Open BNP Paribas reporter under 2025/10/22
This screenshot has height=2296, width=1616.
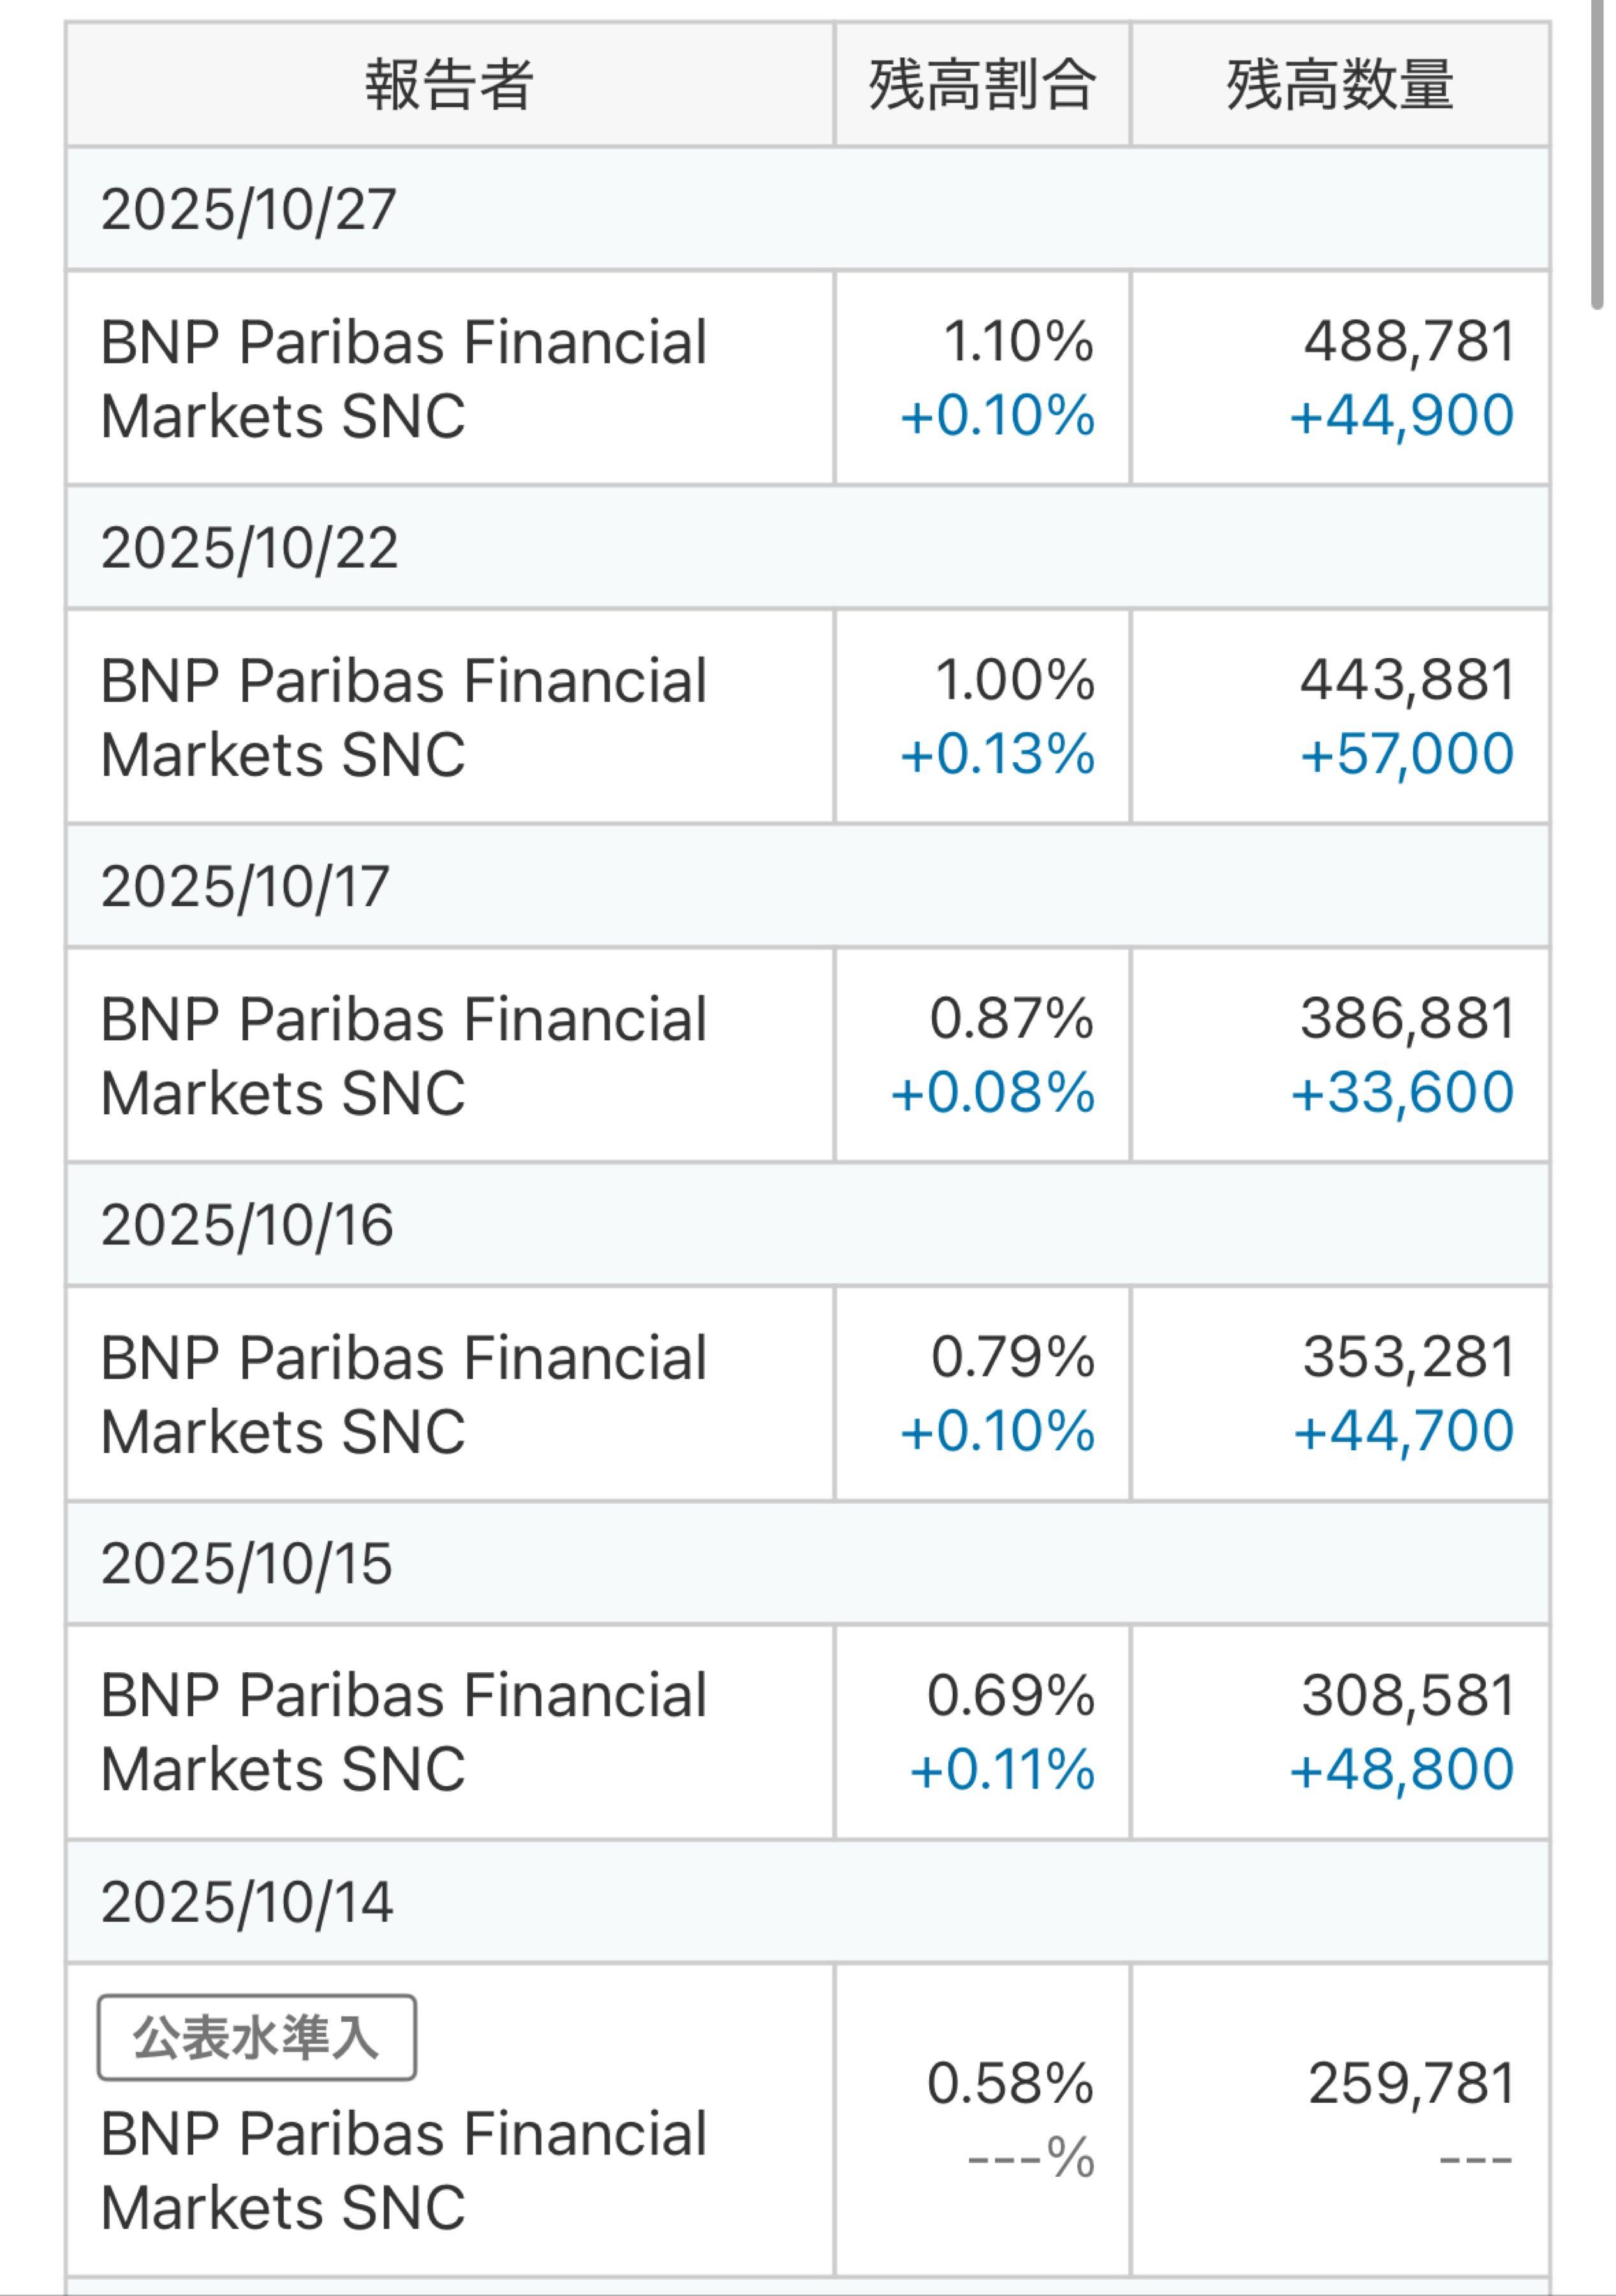pyautogui.click(x=404, y=717)
